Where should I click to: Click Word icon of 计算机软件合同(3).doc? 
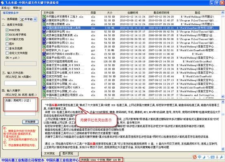(x=44, y=20)
